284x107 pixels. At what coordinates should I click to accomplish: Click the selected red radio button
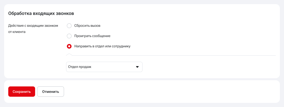pyautogui.click(x=69, y=46)
